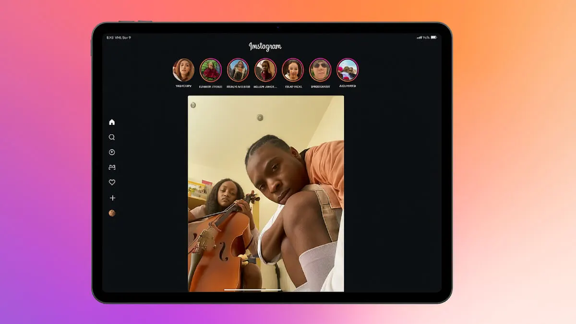Open the story labeled SPROOGRERT

[320, 70]
